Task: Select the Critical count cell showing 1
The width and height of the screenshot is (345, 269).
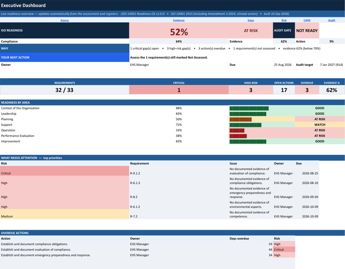Action: [x=179, y=90]
